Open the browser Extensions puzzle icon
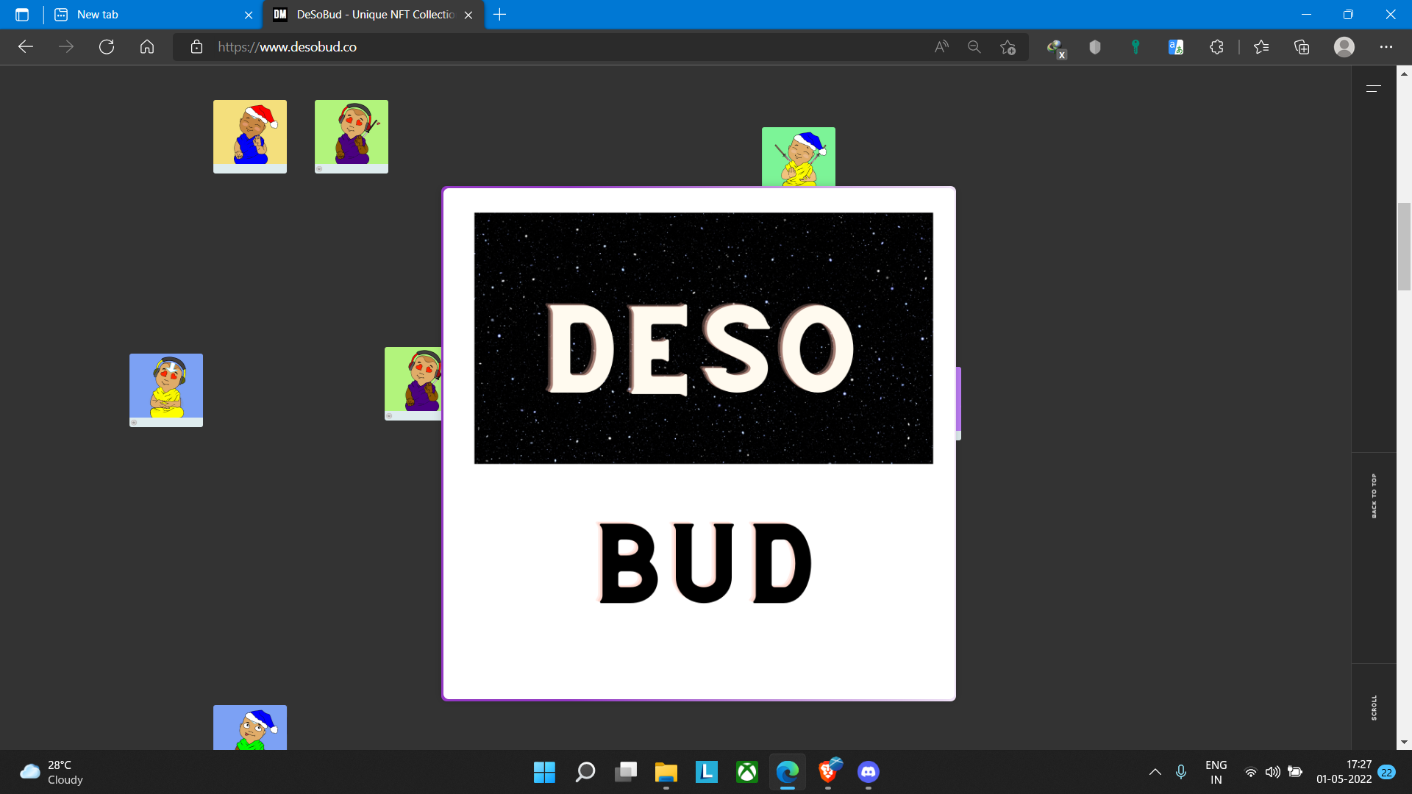Image resolution: width=1412 pixels, height=794 pixels. tap(1216, 47)
